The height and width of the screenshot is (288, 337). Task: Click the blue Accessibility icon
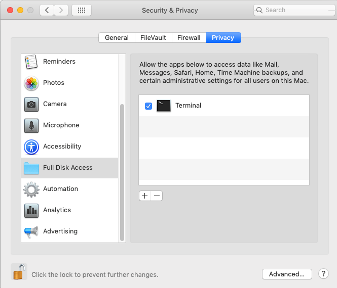(x=31, y=147)
